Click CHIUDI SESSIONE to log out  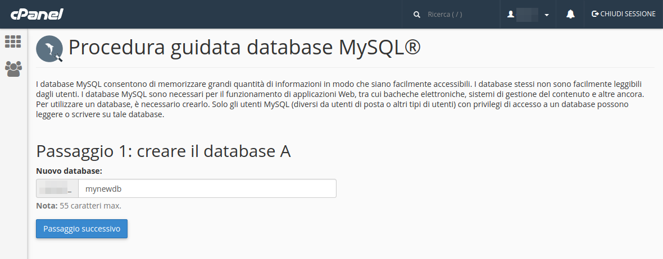point(624,14)
